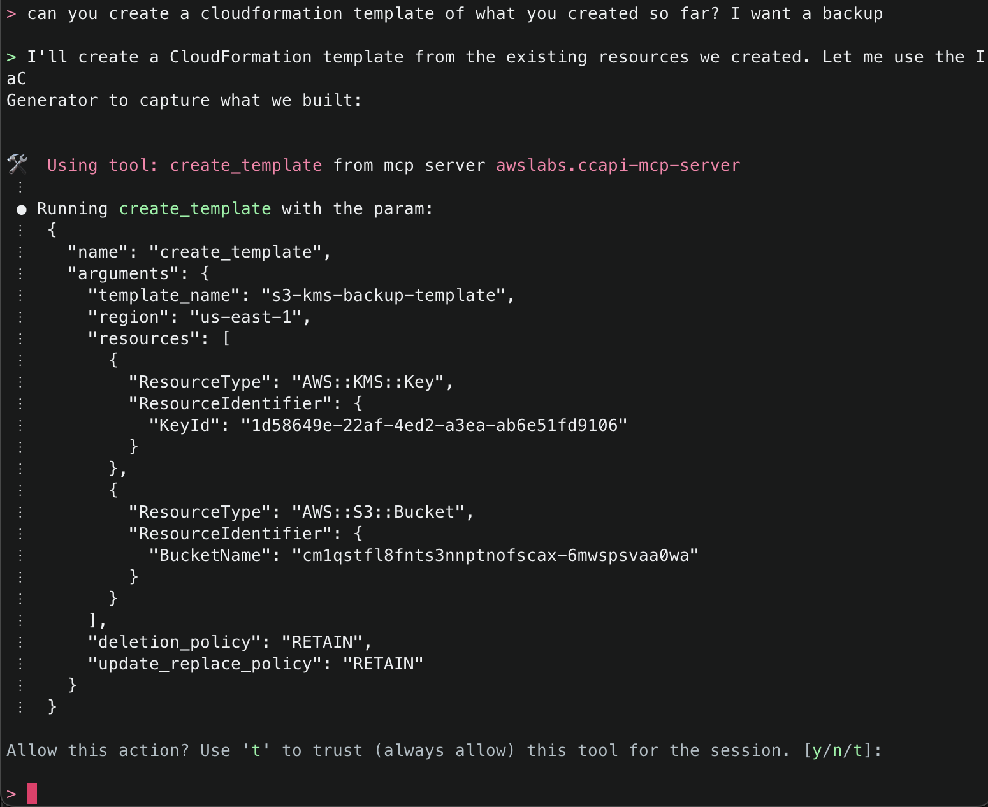Viewport: 988px width, 807px height.
Task: Click the update_replace_policy RETAIN value
Action: pyautogui.click(x=383, y=664)
